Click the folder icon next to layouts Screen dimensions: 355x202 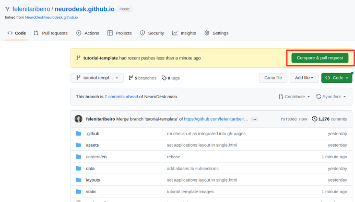click(78, 180)
